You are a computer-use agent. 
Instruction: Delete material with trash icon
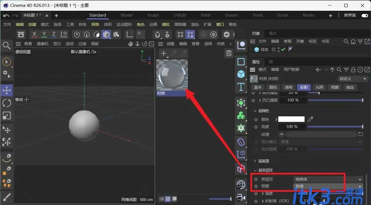click(x=229, y=53)
